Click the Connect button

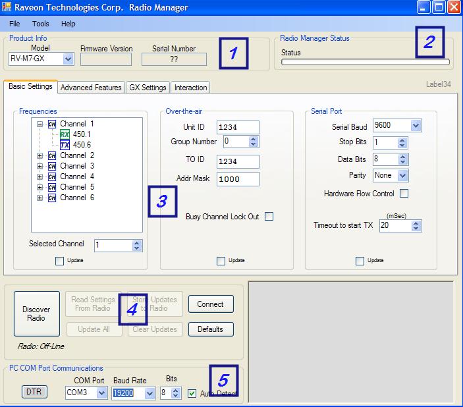pyautogui.click(x=211, y=304)
